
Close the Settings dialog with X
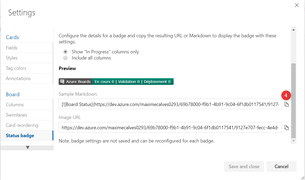pos(297,5)
